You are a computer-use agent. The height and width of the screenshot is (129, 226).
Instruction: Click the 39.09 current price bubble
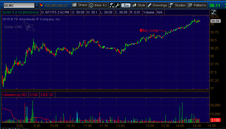pos(215,21)
